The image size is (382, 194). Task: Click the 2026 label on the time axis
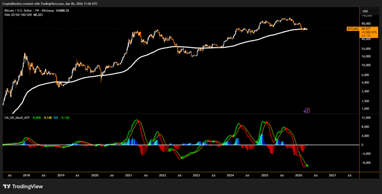298,175
